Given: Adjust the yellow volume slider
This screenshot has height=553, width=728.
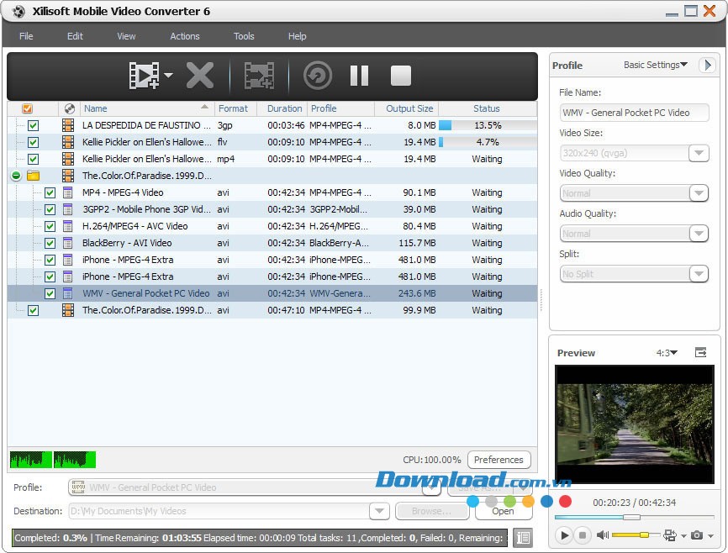Looking at the screenshot, I should [x=644, y=535].
